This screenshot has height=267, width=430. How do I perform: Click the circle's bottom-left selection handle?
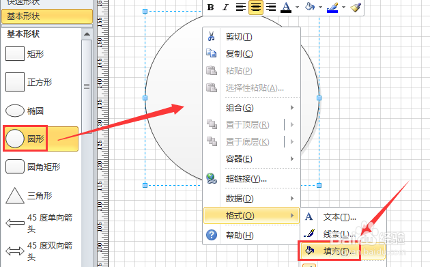(x=145, y=185)
